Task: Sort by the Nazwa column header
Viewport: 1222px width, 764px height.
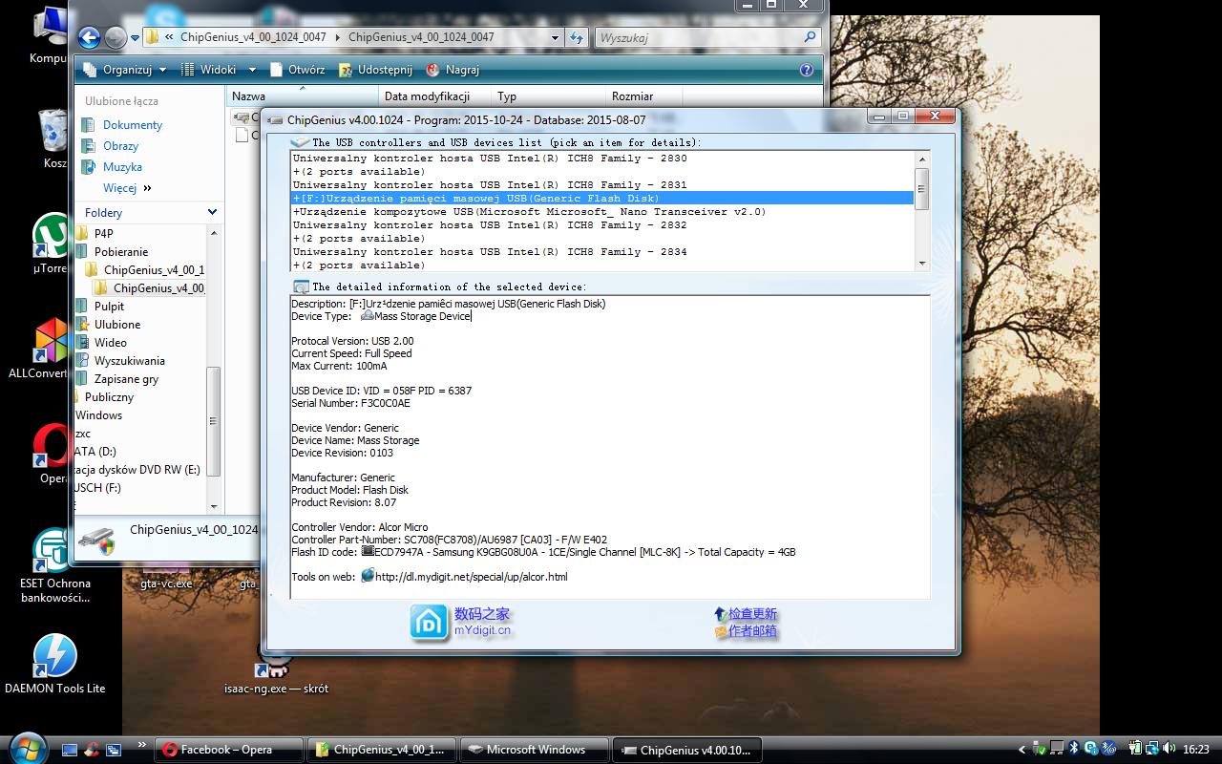Action: point(302,95)
